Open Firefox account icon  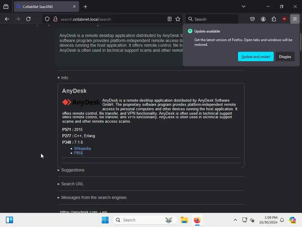[x=263, y=19]
